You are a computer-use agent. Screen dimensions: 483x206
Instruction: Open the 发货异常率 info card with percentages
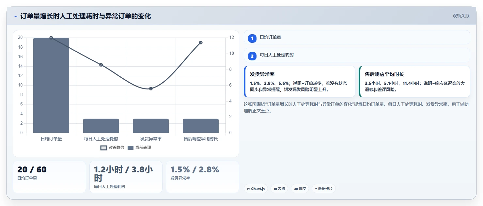299,82
